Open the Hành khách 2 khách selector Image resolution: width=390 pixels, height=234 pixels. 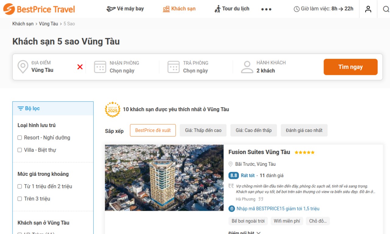pos(271,67)
